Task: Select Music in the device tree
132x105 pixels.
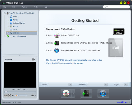Action: (15, 17)
